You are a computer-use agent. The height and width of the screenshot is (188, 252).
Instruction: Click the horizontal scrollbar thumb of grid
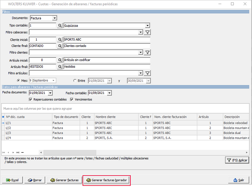(x=70, y=152)
